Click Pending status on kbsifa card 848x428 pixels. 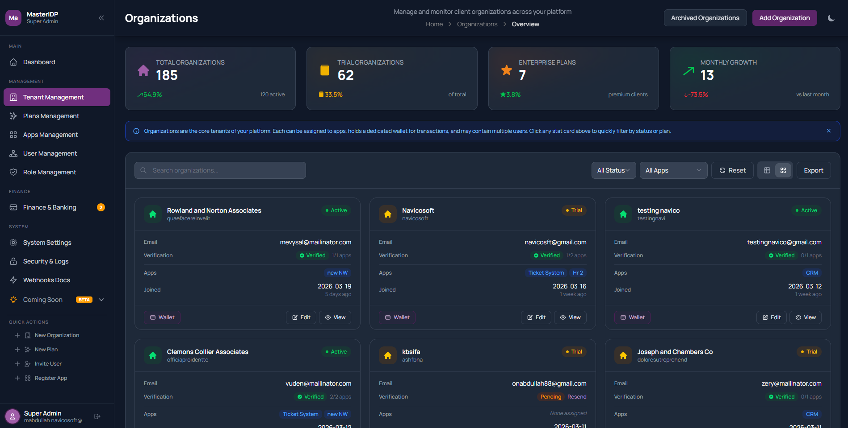tap(551, 397)
